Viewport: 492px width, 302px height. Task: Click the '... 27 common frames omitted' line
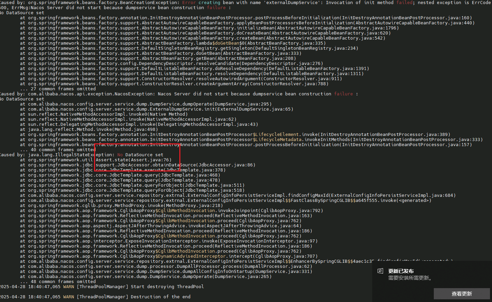pos(58,89)
